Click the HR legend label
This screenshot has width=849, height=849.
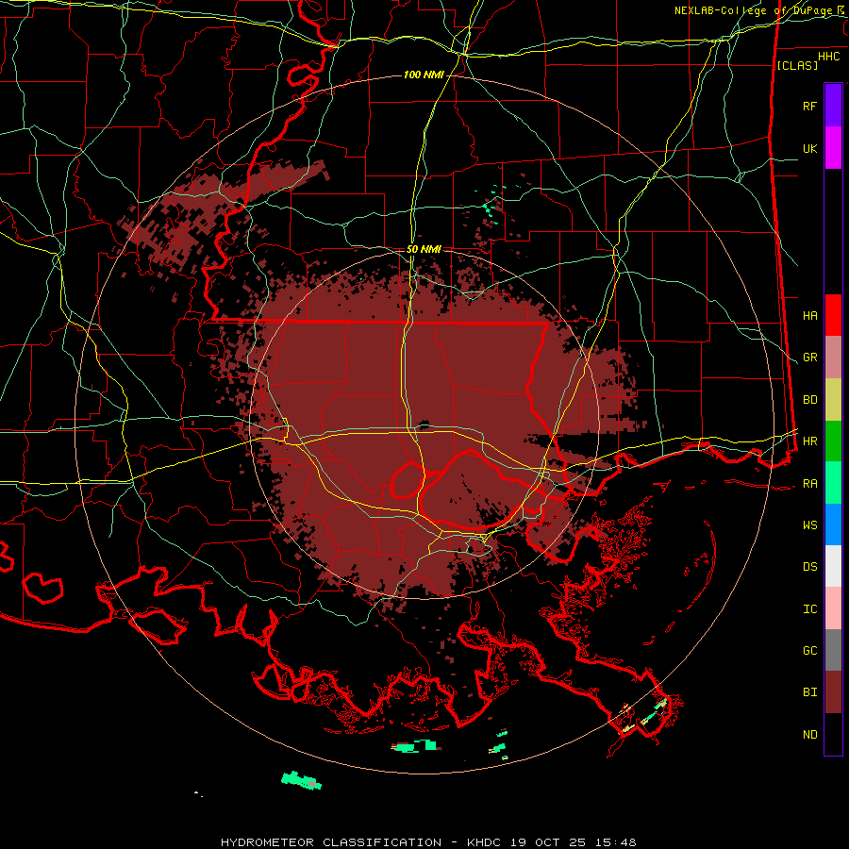click(x=809, y=441)
